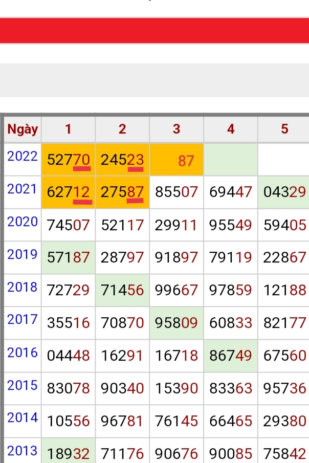Click column header 5

[284, 129]
